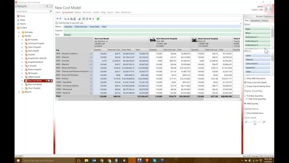The width and height of the screenshot is (289, 163).
Task: Select the Subcontractor metric option
Action: click(x=257, y=63)
